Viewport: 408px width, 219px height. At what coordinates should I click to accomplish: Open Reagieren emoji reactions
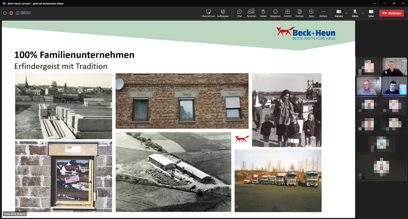tap(275, 13)
